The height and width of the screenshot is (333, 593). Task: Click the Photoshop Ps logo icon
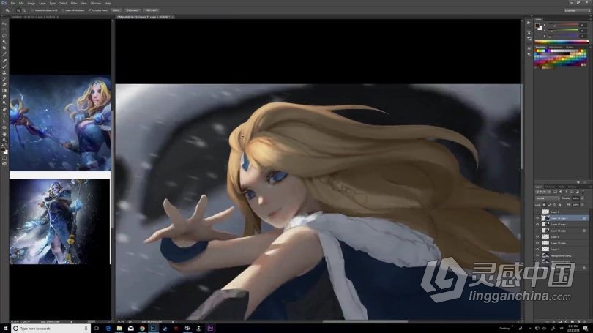4,3
